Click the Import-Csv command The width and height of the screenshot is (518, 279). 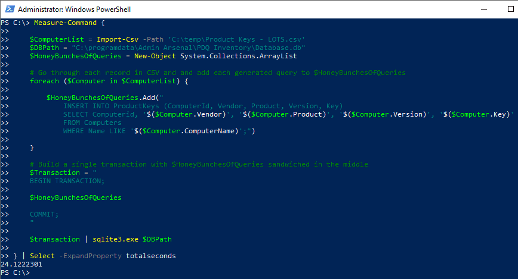(118, 39)
